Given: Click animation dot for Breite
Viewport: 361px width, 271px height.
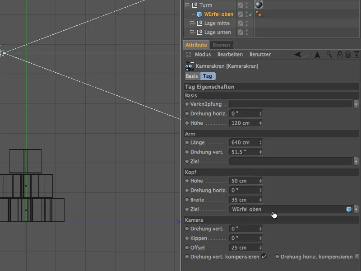Looking at the screenshot, I should (x=187, y=200).
